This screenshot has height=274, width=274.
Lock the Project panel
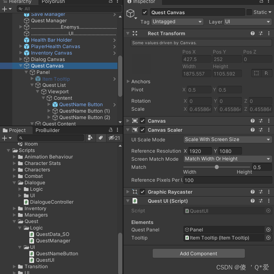pyautogui.click(x=111, y=130)
